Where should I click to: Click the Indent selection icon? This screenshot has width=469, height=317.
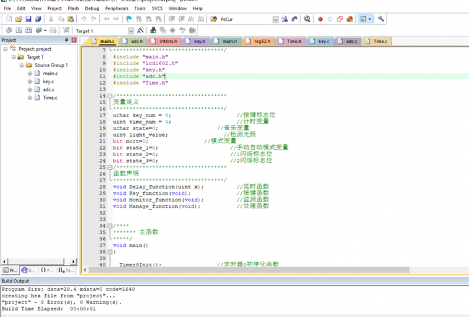pyautogui.click(x=172, y=19)
